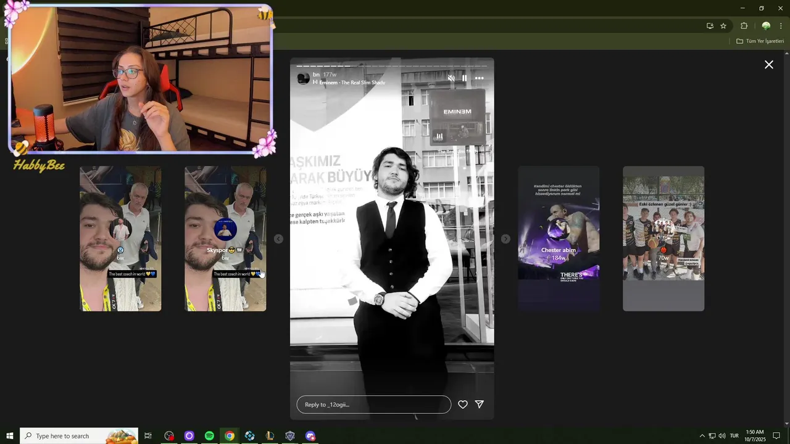
Task: Open Task View in the taskbar
Action: (x=148, y=436)
